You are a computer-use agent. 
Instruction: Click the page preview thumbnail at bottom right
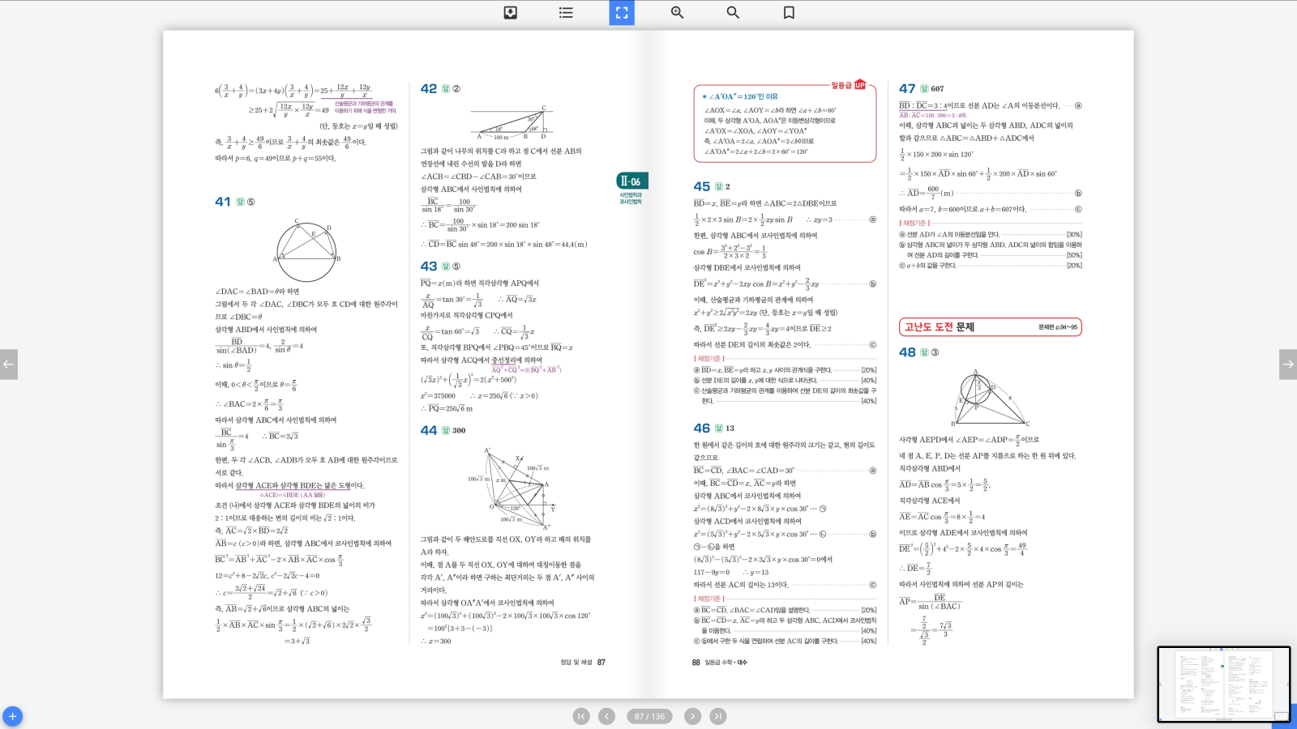tap(1222, 684)
